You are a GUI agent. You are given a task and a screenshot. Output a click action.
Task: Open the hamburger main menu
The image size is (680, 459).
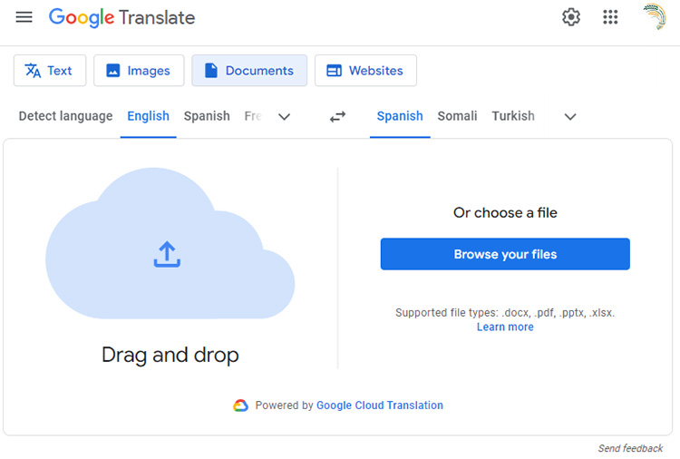pos(24,17)
